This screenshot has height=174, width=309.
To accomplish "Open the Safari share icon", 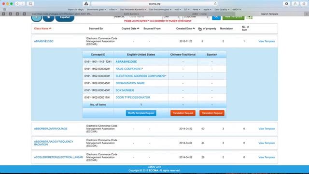I will (295, 3).
